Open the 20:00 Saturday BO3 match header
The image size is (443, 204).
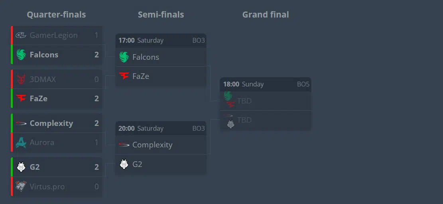click(161, 128)
